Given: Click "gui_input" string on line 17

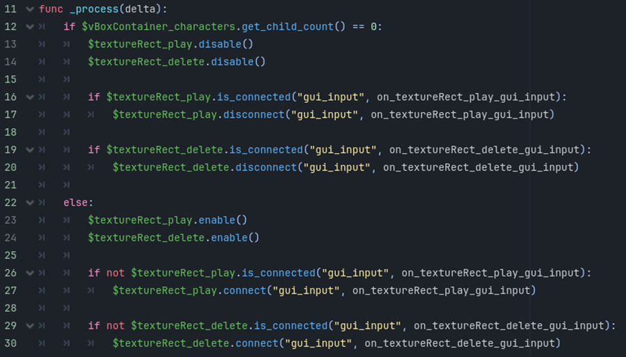Looking at the screenshot, I should (325, 115).
